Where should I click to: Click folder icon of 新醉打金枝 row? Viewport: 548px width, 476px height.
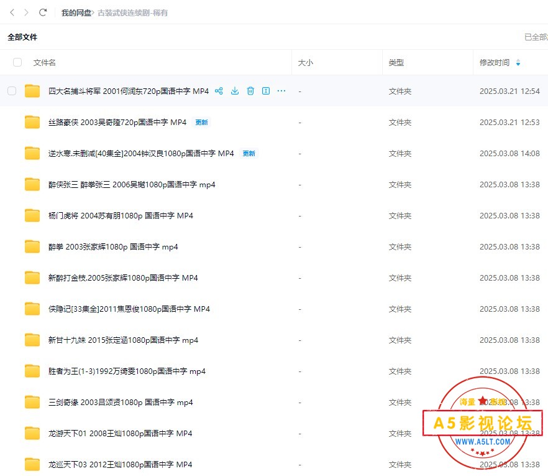(32, 278)
